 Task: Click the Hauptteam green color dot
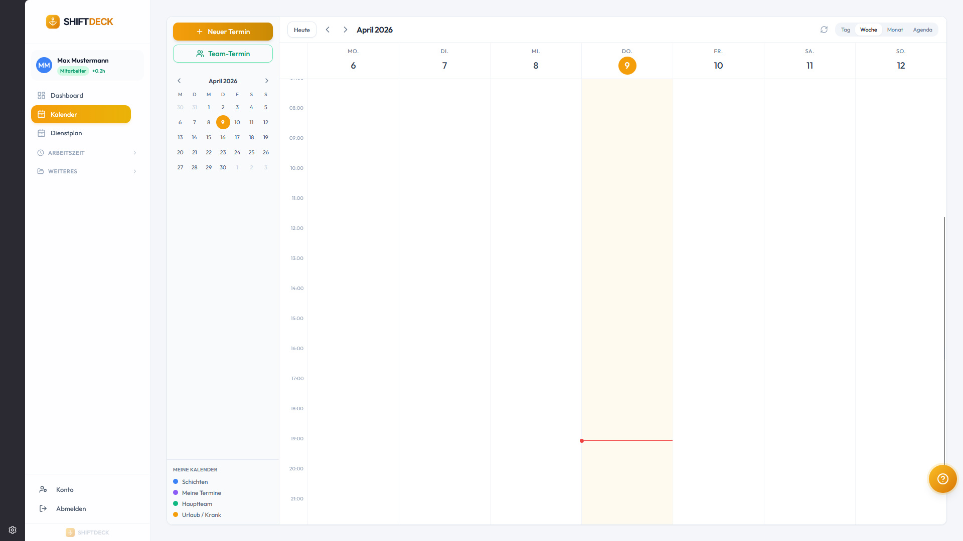(x=176, y=504)
